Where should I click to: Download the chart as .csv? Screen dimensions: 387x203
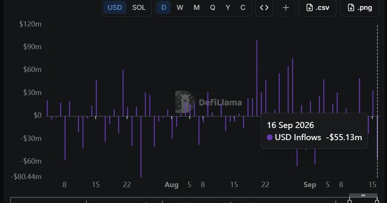[317, 8]
